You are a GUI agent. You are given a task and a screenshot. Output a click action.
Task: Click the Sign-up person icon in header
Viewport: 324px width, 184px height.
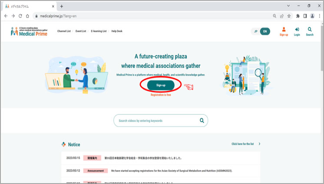[x=284, y=32]
